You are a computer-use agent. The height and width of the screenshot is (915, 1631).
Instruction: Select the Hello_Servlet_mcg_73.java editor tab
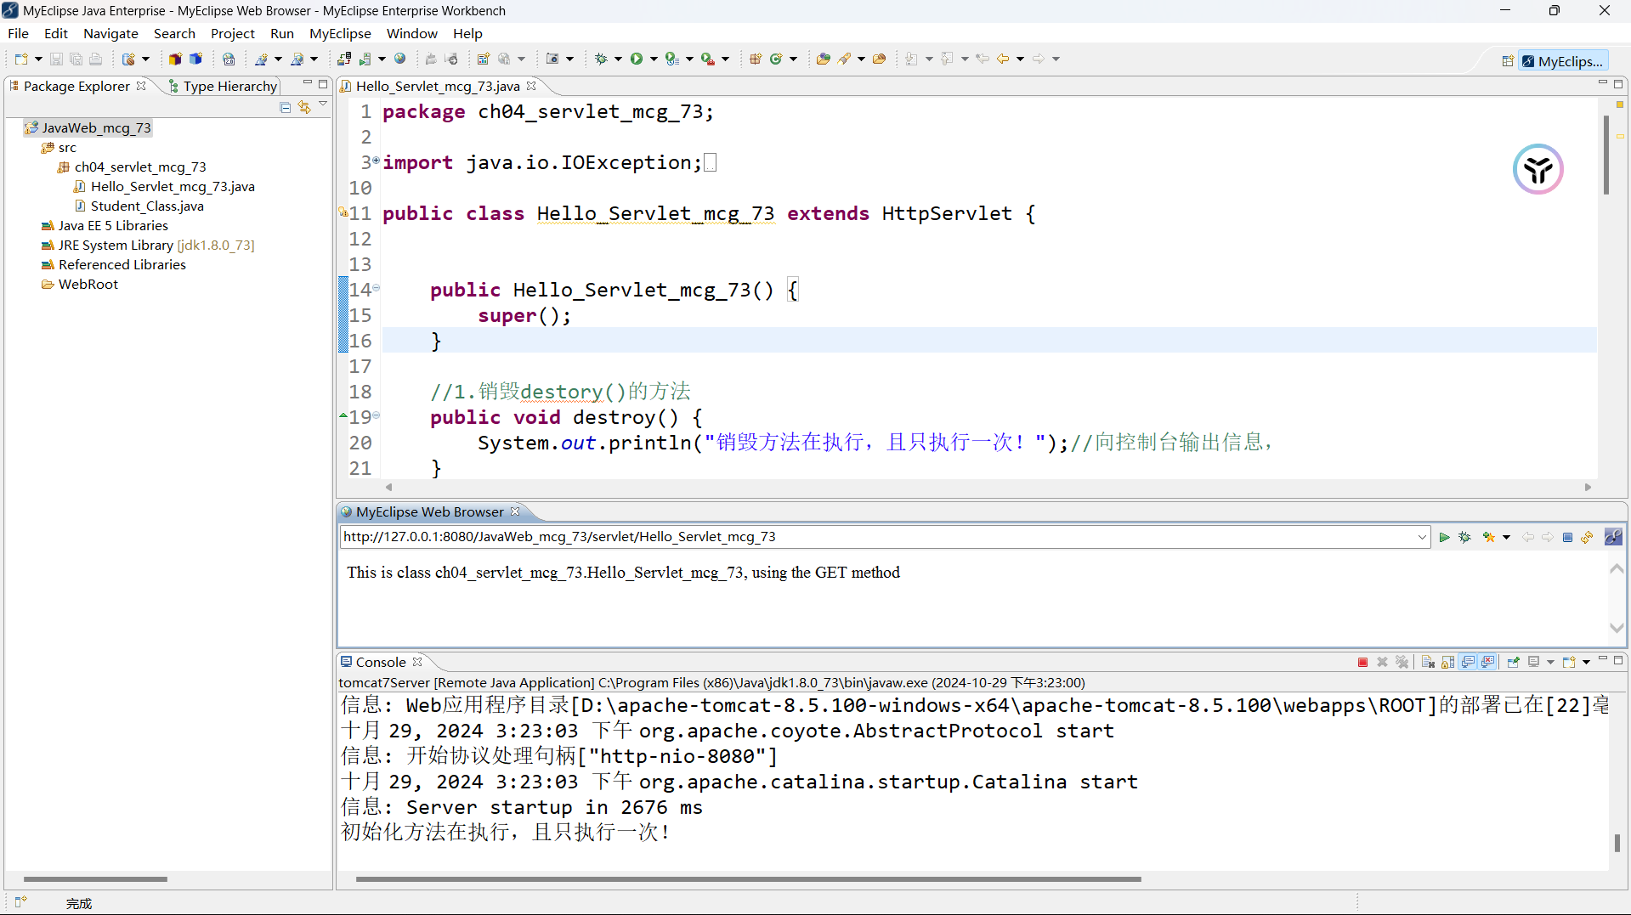pyautogui.click(x=438, y=86)
